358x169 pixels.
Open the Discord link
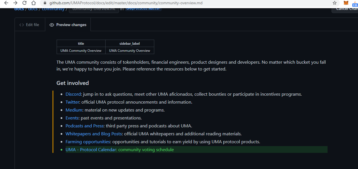(73, 94)
